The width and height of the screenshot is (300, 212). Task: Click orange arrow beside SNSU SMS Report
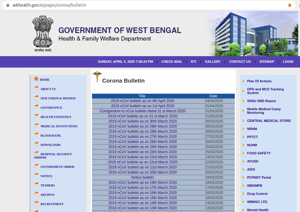pyautogui.click(x=243, y=101)
